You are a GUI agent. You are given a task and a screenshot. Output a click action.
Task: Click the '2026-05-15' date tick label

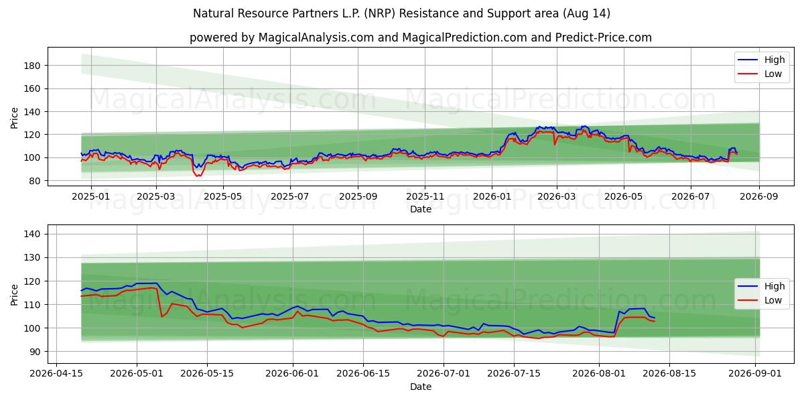[207, 374]
